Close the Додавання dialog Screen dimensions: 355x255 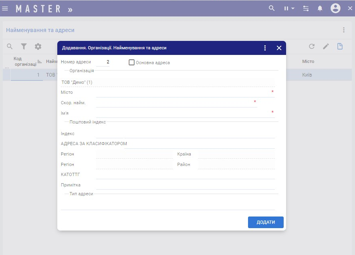click(279, 48)
